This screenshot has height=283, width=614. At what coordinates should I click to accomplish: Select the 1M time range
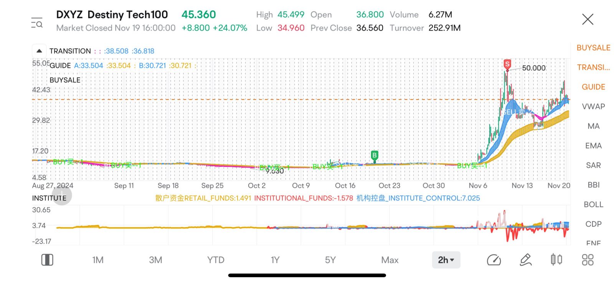coord(98,260)
